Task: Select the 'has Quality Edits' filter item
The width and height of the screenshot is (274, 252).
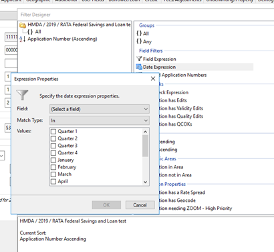Action: point(181,116)
